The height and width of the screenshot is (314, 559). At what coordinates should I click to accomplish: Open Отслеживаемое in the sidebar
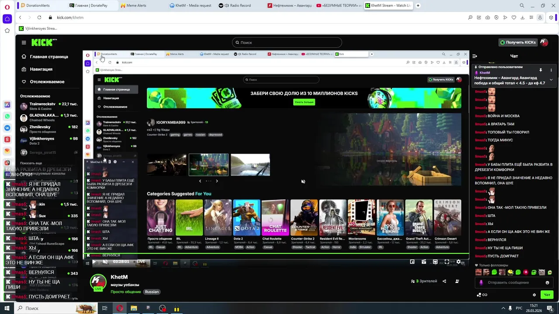(47, 82)
